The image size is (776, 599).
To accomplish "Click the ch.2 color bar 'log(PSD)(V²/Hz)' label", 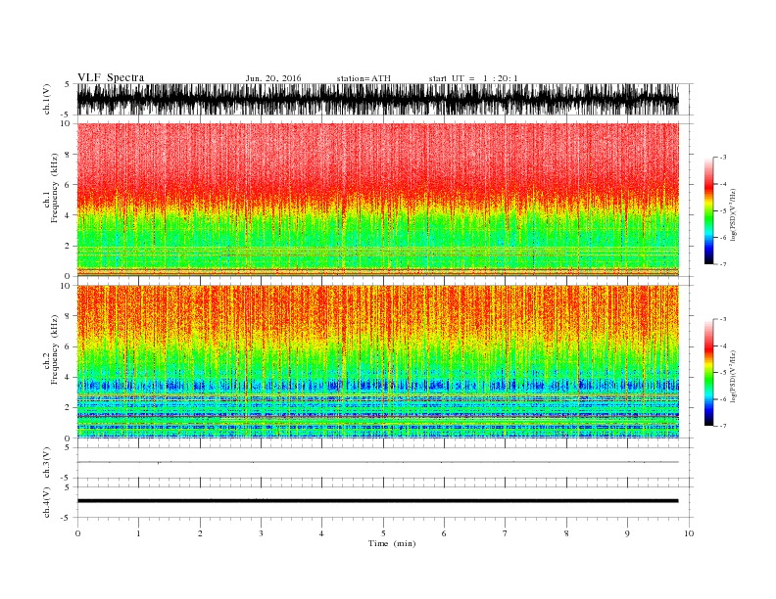I will click(733, 376).
